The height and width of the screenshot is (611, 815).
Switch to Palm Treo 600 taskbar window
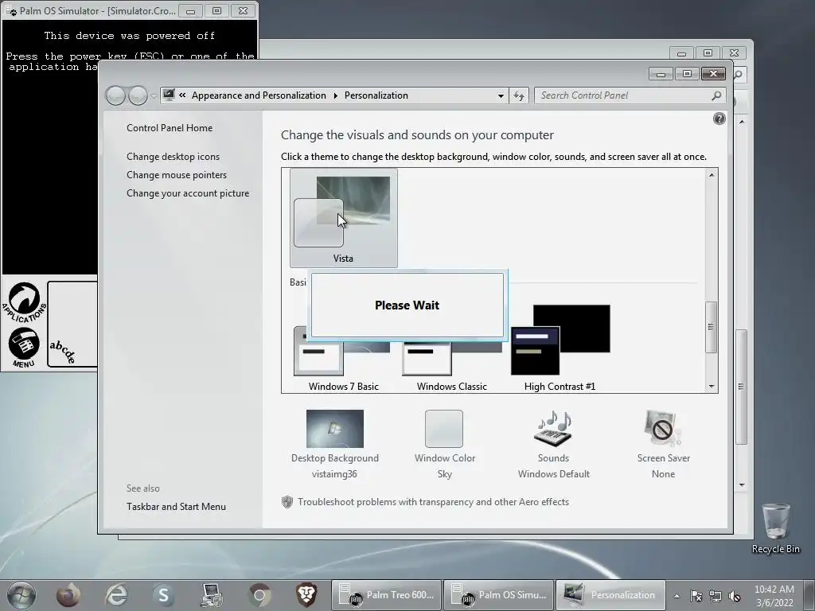[386, 595]
